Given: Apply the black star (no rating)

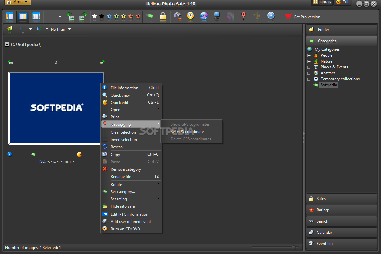Looking at the screenshot, I should [x=102, y=16].
